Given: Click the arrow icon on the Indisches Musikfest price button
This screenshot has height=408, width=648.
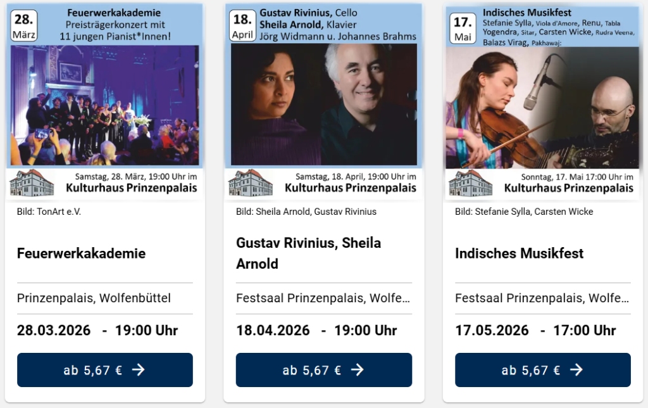Looking at the screenshot, I should point(576,370).
